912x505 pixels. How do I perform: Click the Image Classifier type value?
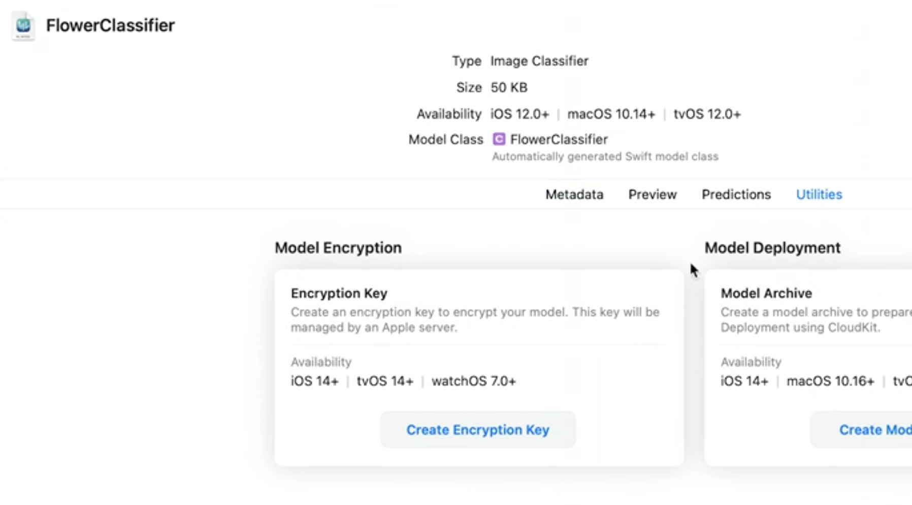pos(539,61)
